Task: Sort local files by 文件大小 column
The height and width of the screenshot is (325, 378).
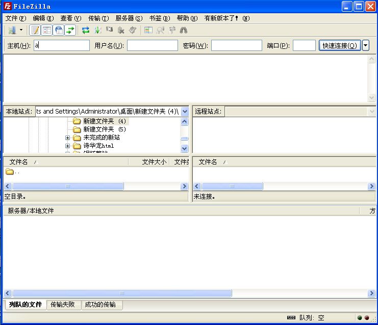Action: point(149,162)
